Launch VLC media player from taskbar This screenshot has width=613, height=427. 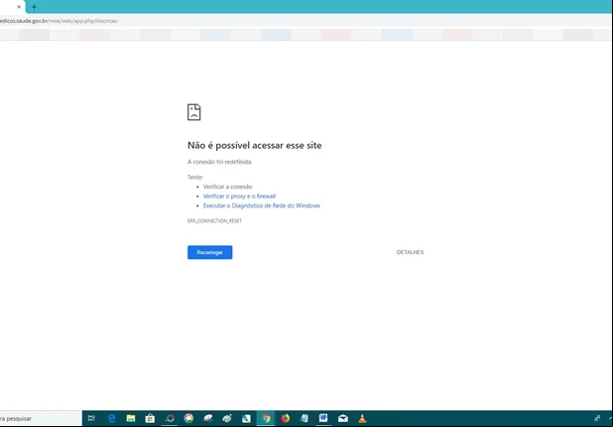362,418
